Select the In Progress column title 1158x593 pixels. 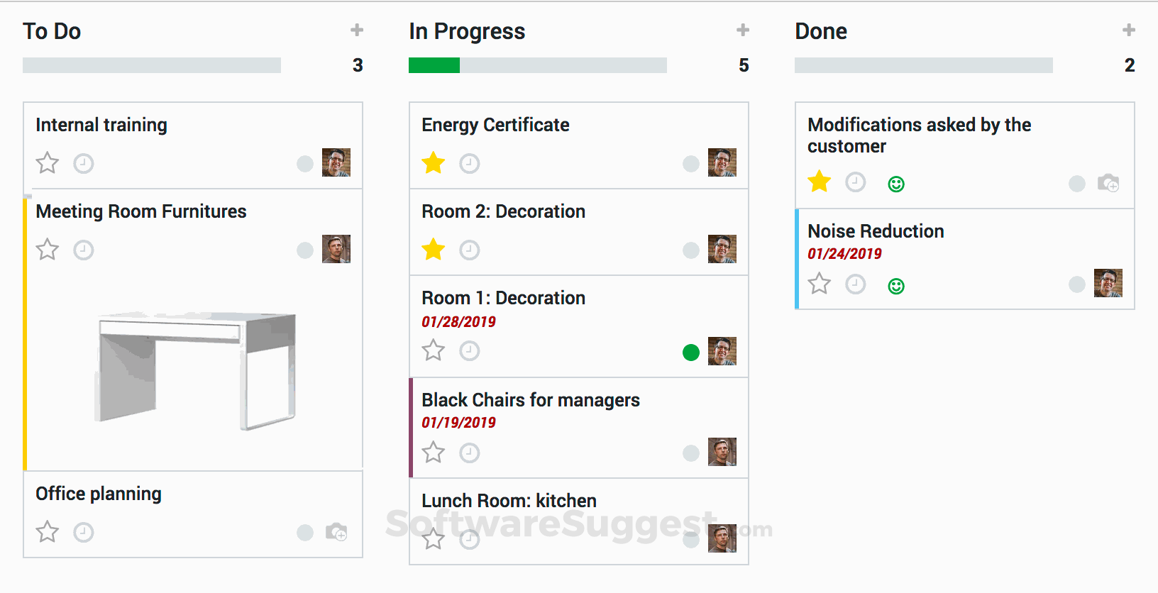pos(467,31)
